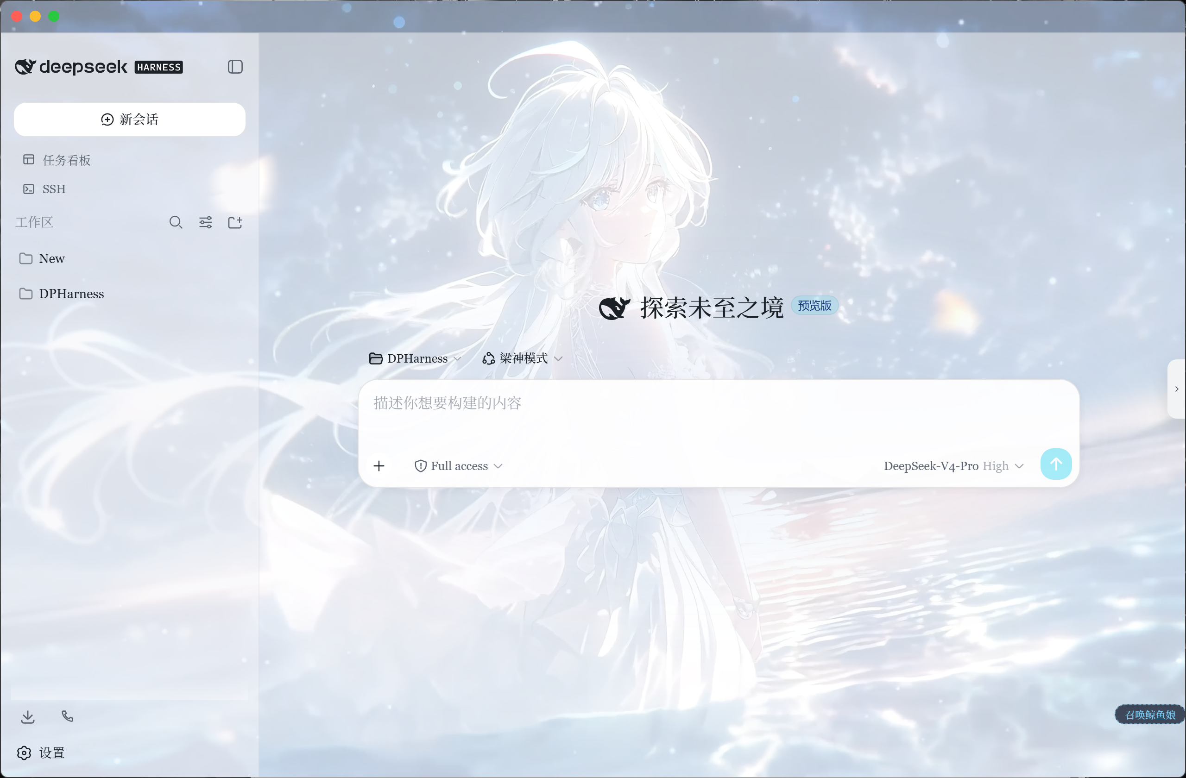Image resolution: width=1186 pixels, height=778 pixels.
Task: Open workspace filter settings sliders icon
Action: coord(206,222)
